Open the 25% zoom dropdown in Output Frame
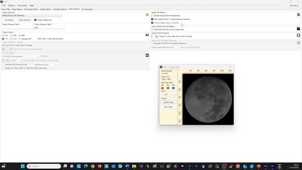 click(168, 94)
